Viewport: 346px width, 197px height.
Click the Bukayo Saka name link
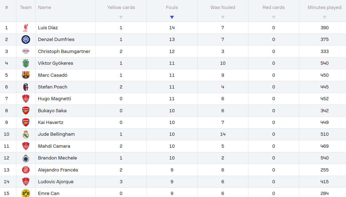click(x=52, y=111)
